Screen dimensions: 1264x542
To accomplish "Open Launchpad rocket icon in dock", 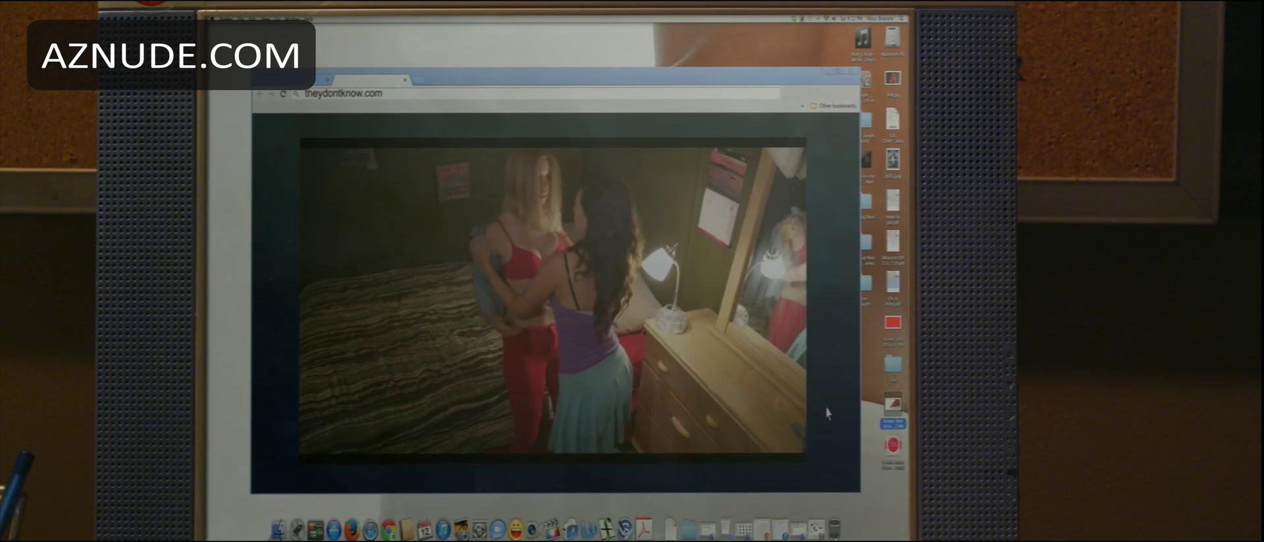I will click(x=298, y=530).
